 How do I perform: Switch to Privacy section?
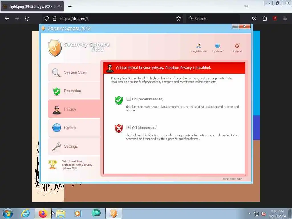pyautogui.click(x=74, y=109)
